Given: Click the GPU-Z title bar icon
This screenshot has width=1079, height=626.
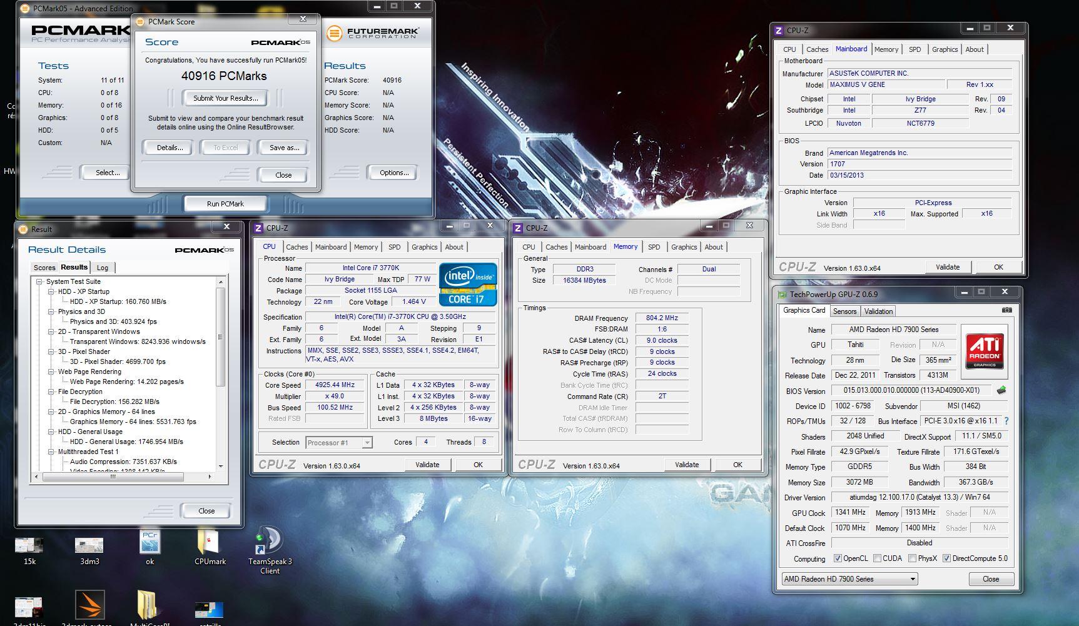Looking at the screenshot, I should click(782, 294).
